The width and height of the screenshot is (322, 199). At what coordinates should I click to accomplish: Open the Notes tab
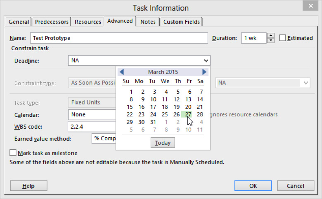148,22
